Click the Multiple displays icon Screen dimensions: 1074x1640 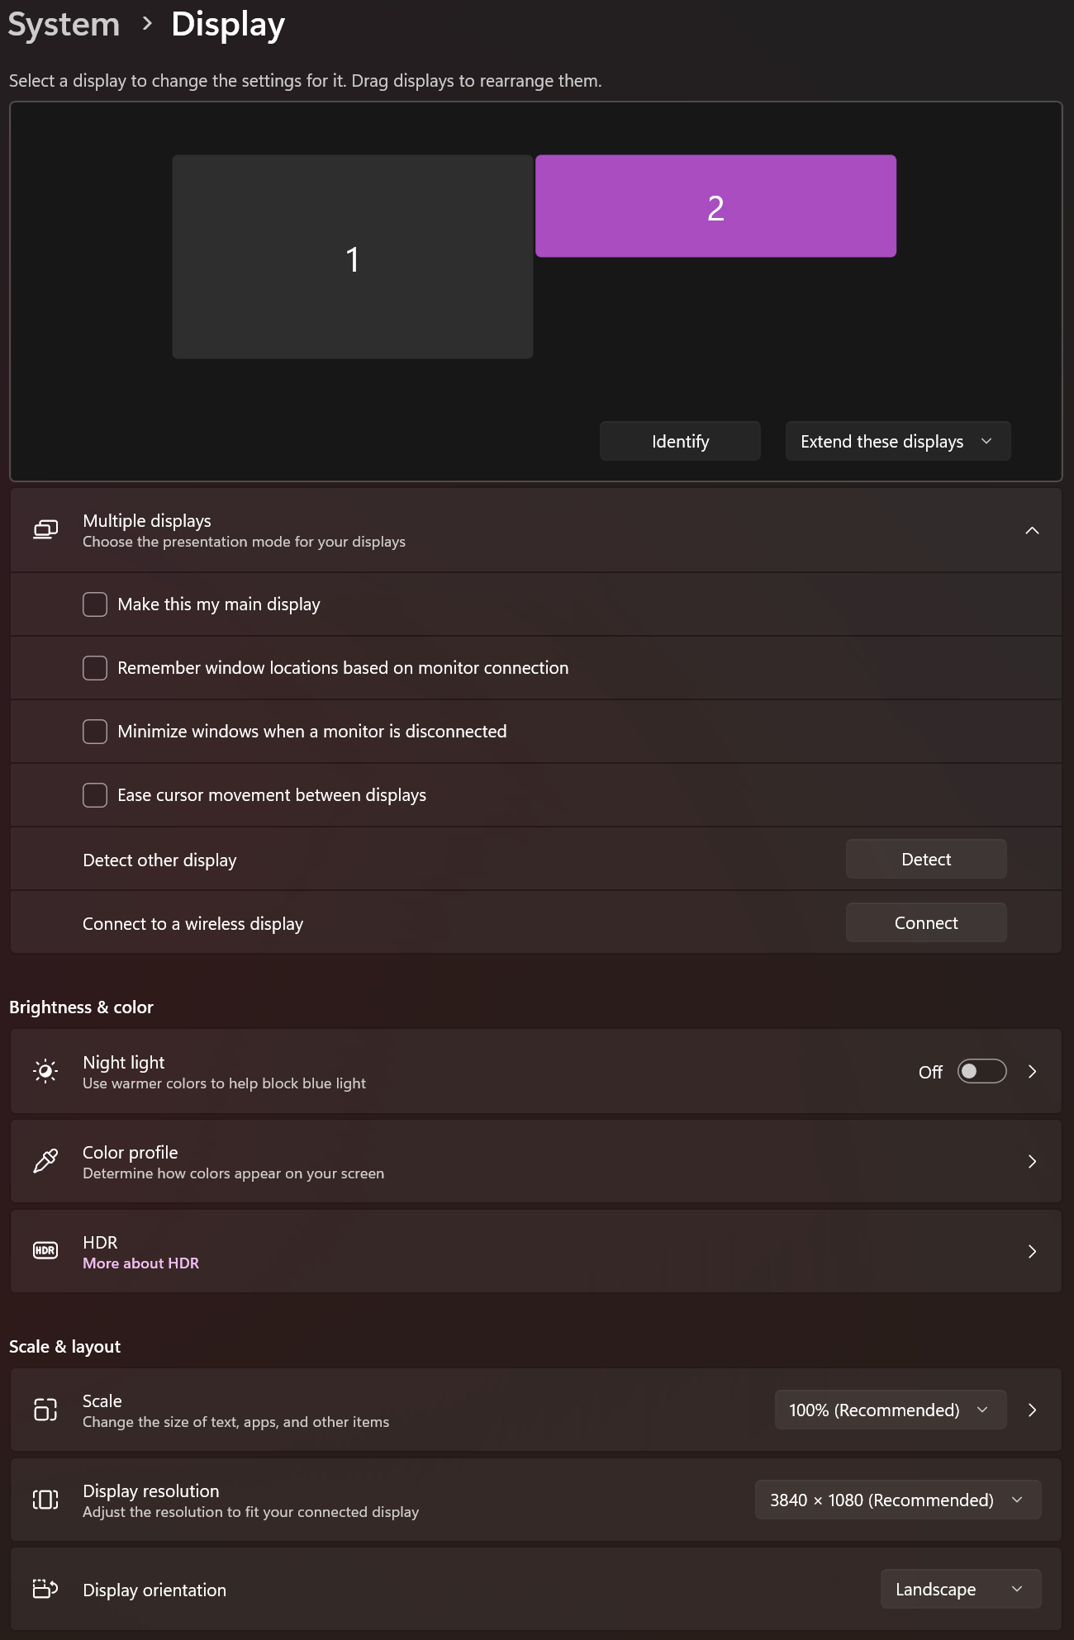click(45, 530)
